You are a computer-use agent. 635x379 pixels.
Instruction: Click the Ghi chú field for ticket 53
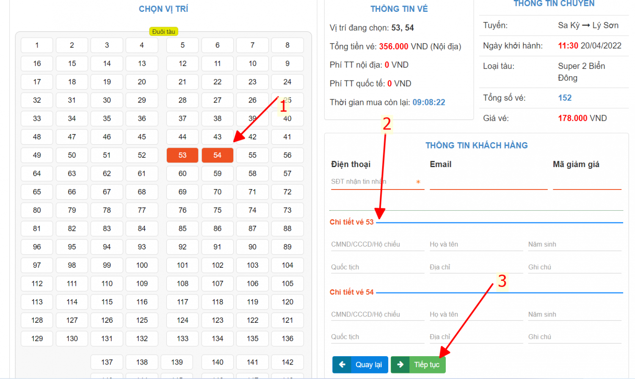point(574,267)
